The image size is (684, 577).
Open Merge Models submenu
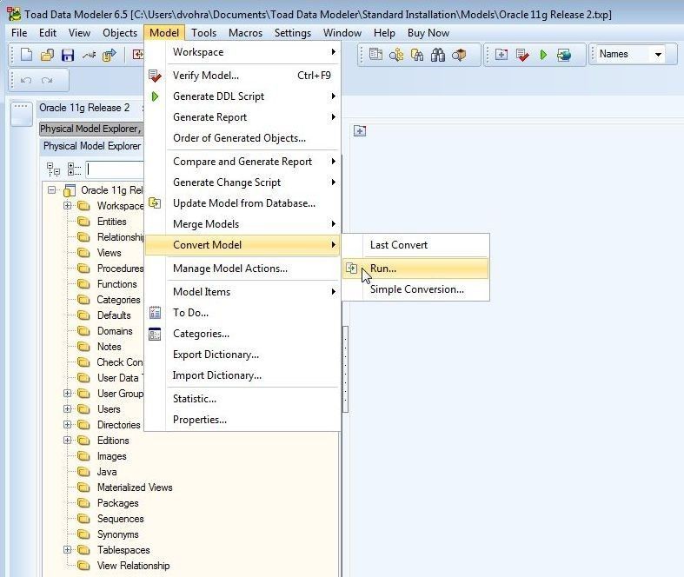pos(242,223)
